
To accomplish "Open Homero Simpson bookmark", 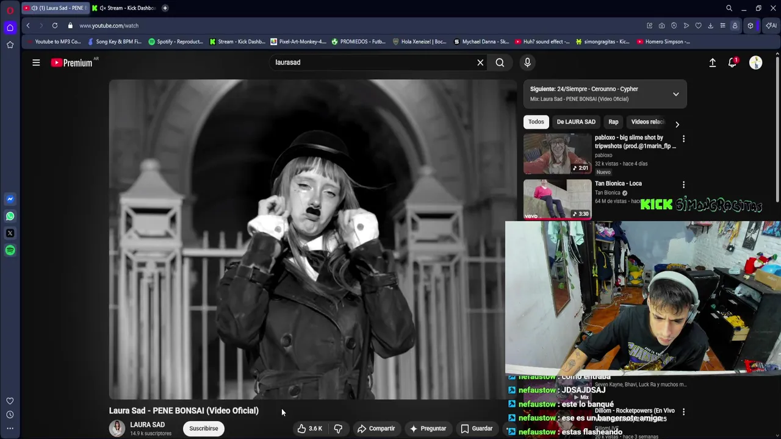I will (663, 41).
